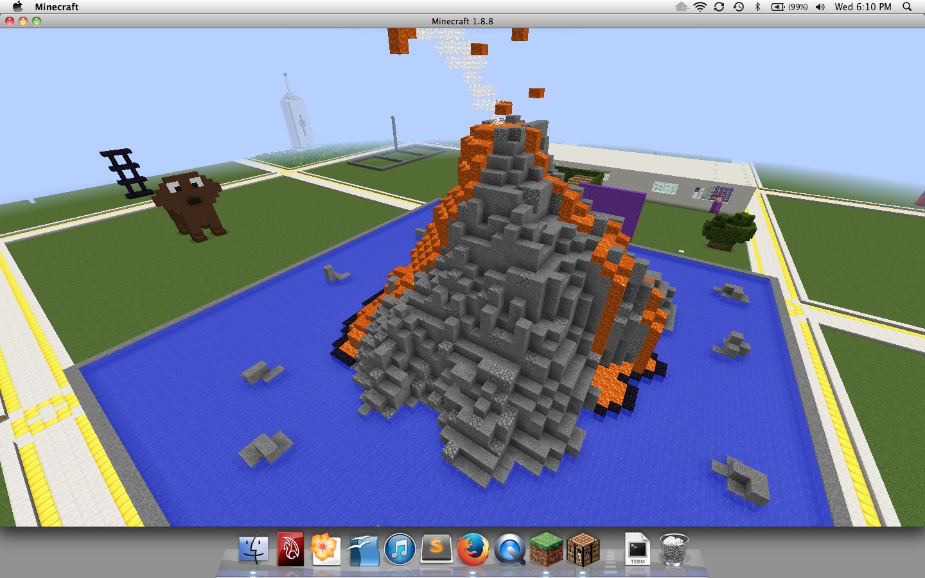Open the TERM document in the Dock
The width and height of the screenshot is (925, 578).
click(637, 550)
